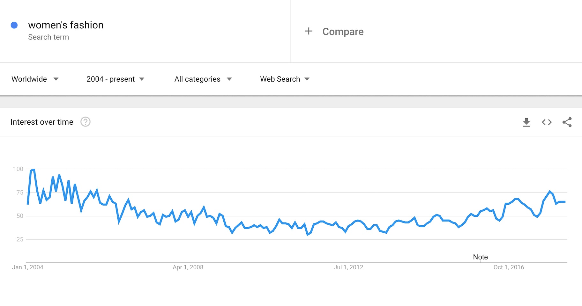Click the plus icon next to Compare
This screenshot has width=582, height=306.
click(308, 31)
